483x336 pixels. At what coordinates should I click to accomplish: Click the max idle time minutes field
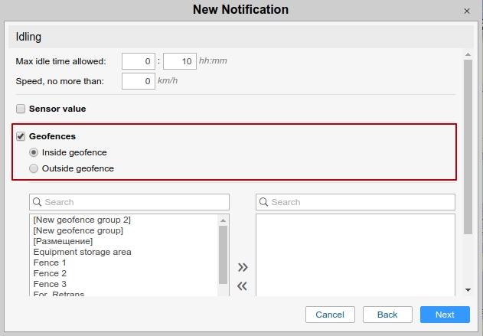pos(180,61)
